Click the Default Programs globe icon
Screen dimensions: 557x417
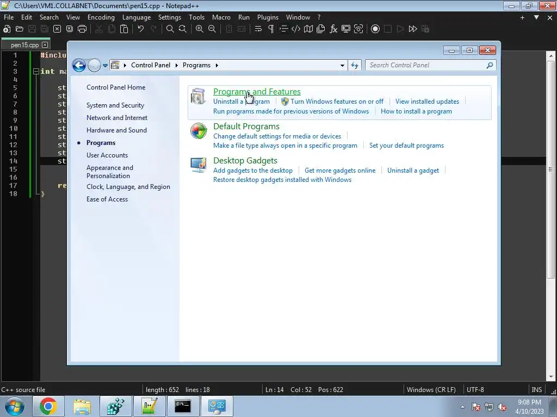[199, 131]
